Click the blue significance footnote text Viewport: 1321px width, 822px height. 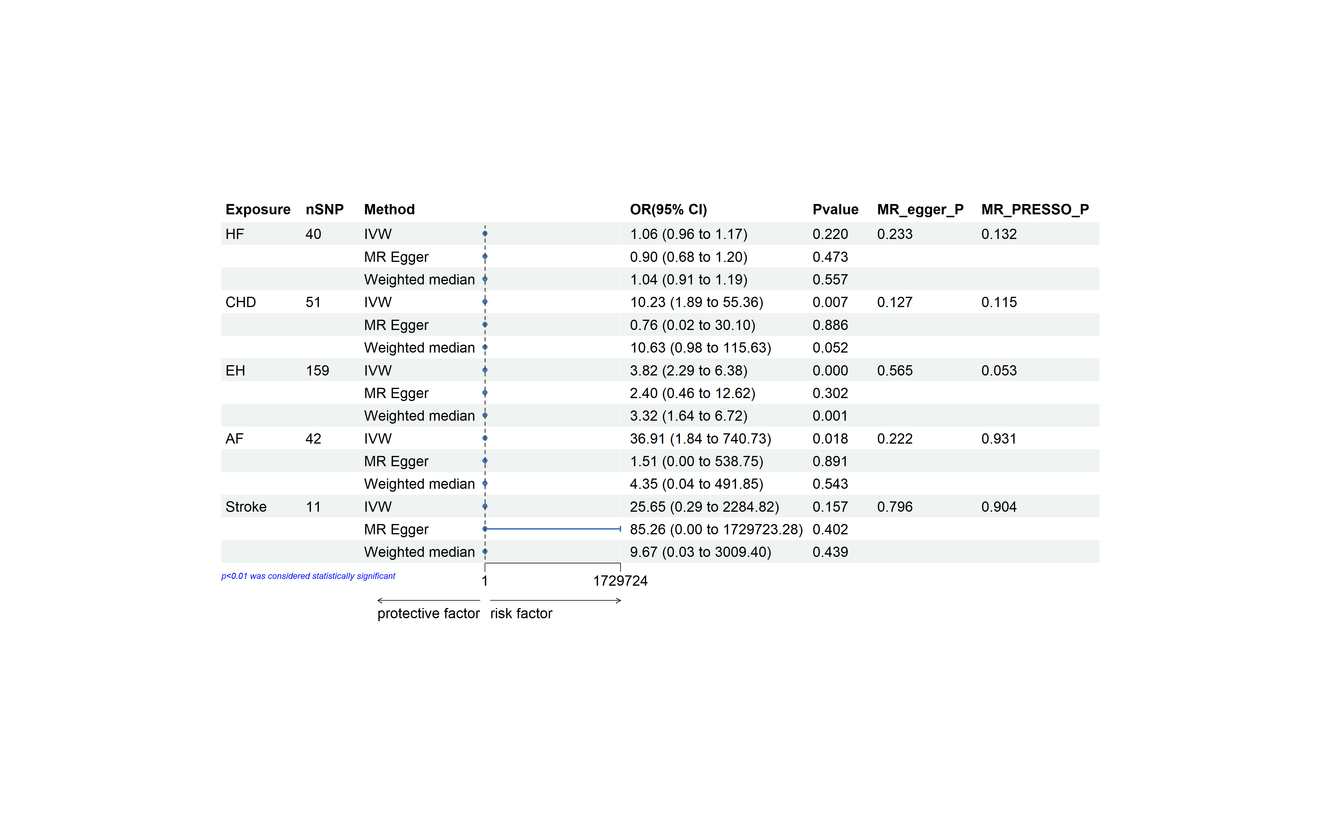[x=308, y=576]
